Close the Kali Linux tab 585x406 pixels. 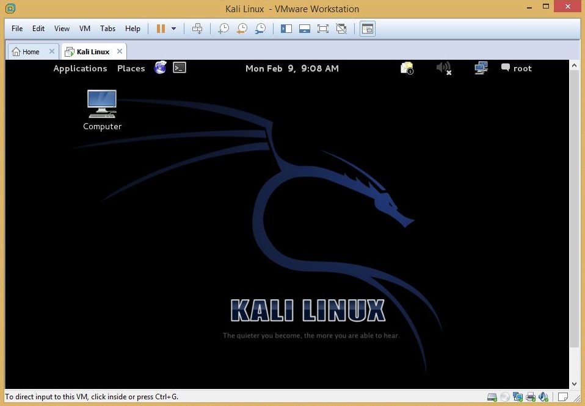(x=120, y=51)
